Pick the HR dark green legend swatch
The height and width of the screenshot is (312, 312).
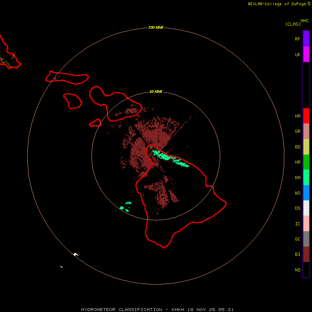[306, 162]
